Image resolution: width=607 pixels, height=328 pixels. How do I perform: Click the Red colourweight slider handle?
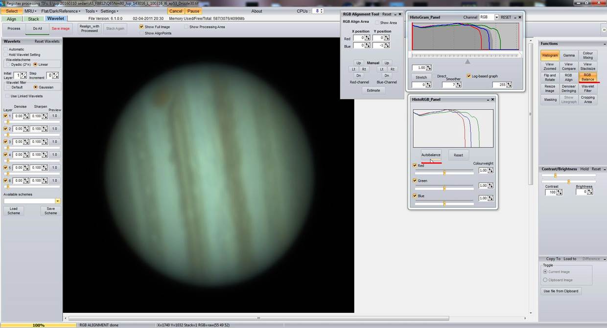[444, 173]
